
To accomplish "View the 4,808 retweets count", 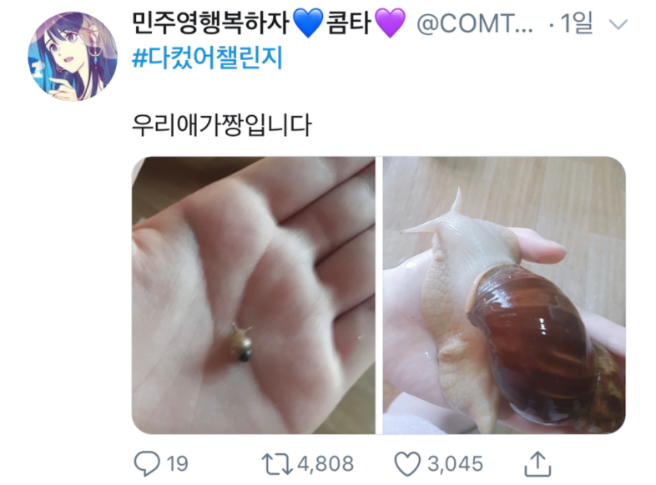I will coord(325,464).
